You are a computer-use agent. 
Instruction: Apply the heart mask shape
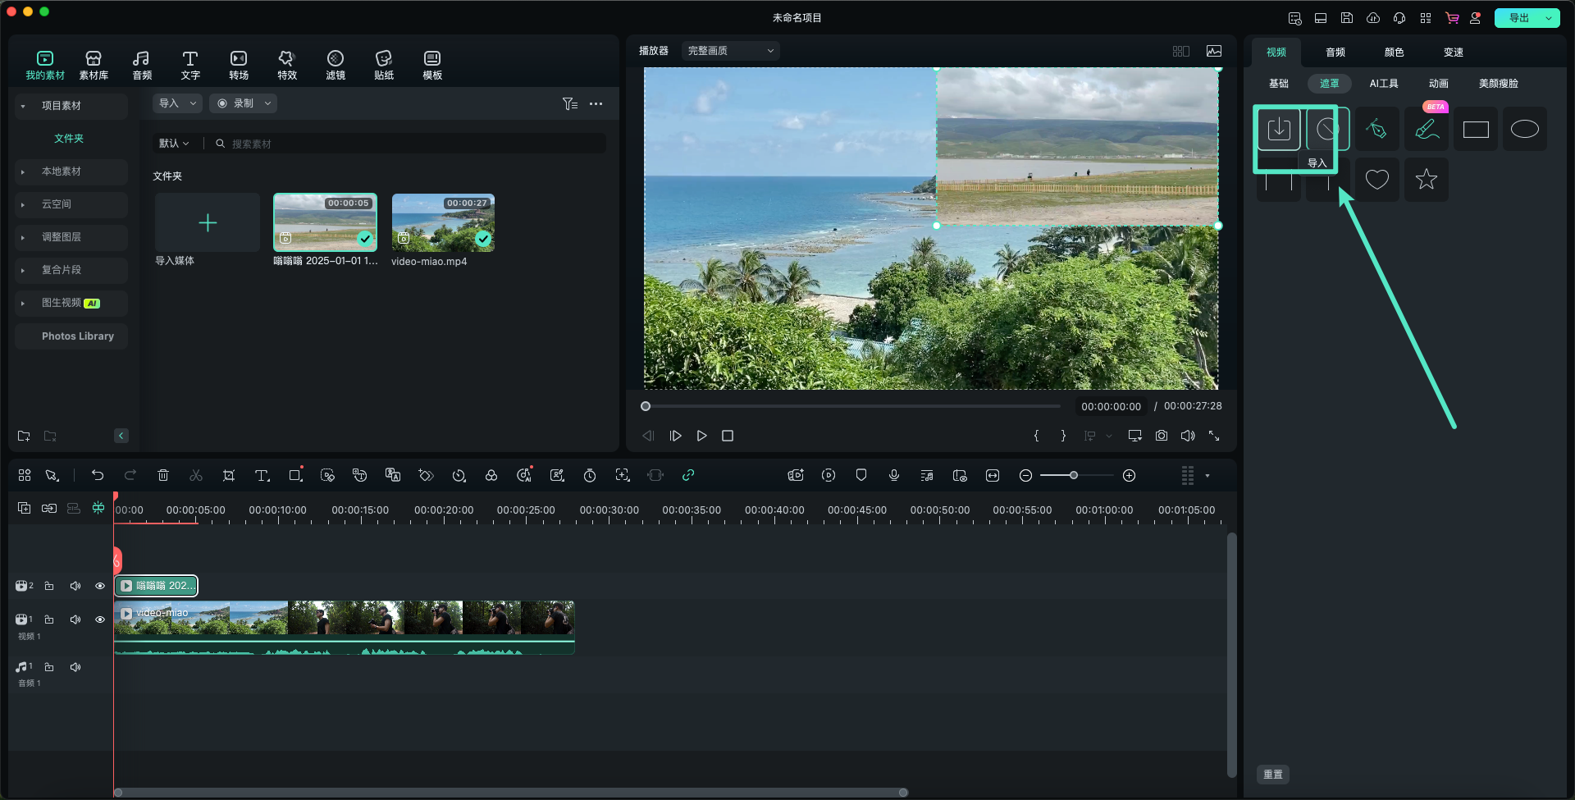click(x=1377, y=179)
